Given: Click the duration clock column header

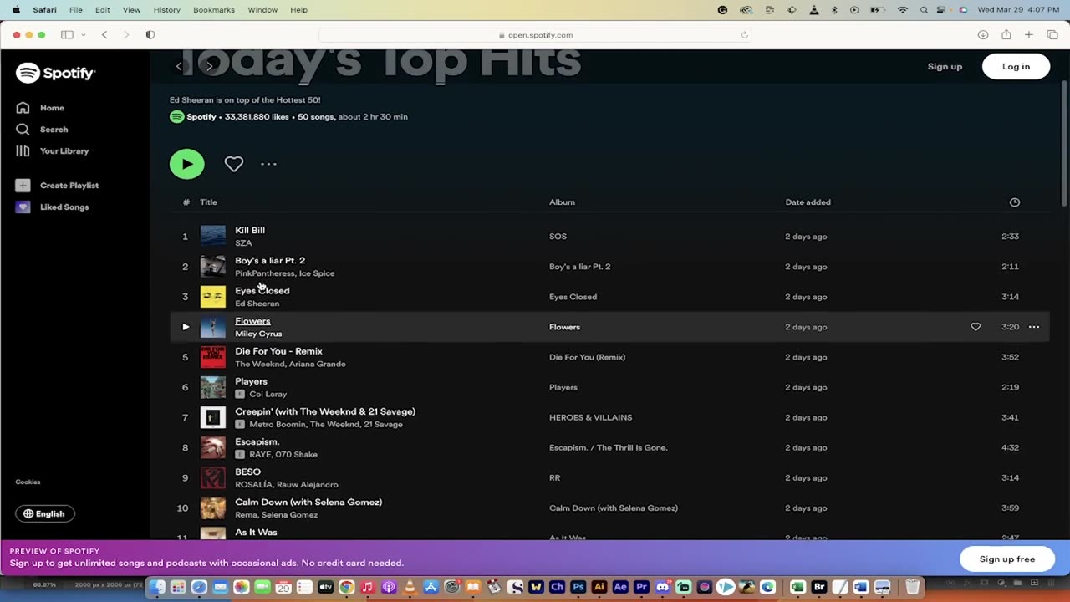Looking at the screenshot, I should [1015, 202].
